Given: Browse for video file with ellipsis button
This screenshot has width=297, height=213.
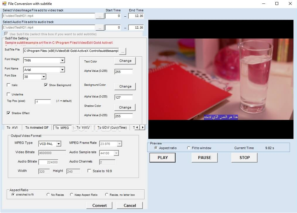Looking at the screenshot, I should (100, 16).
